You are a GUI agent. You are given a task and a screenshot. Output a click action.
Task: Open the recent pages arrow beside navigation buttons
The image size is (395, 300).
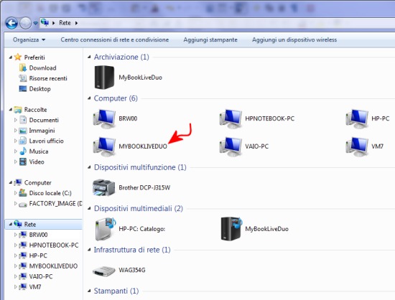pos(35,23)
